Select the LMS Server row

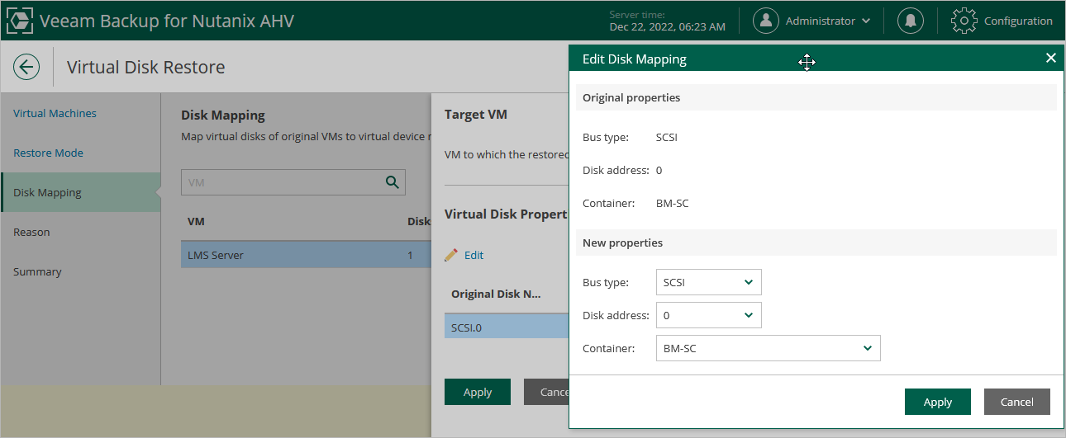(306, 255)
